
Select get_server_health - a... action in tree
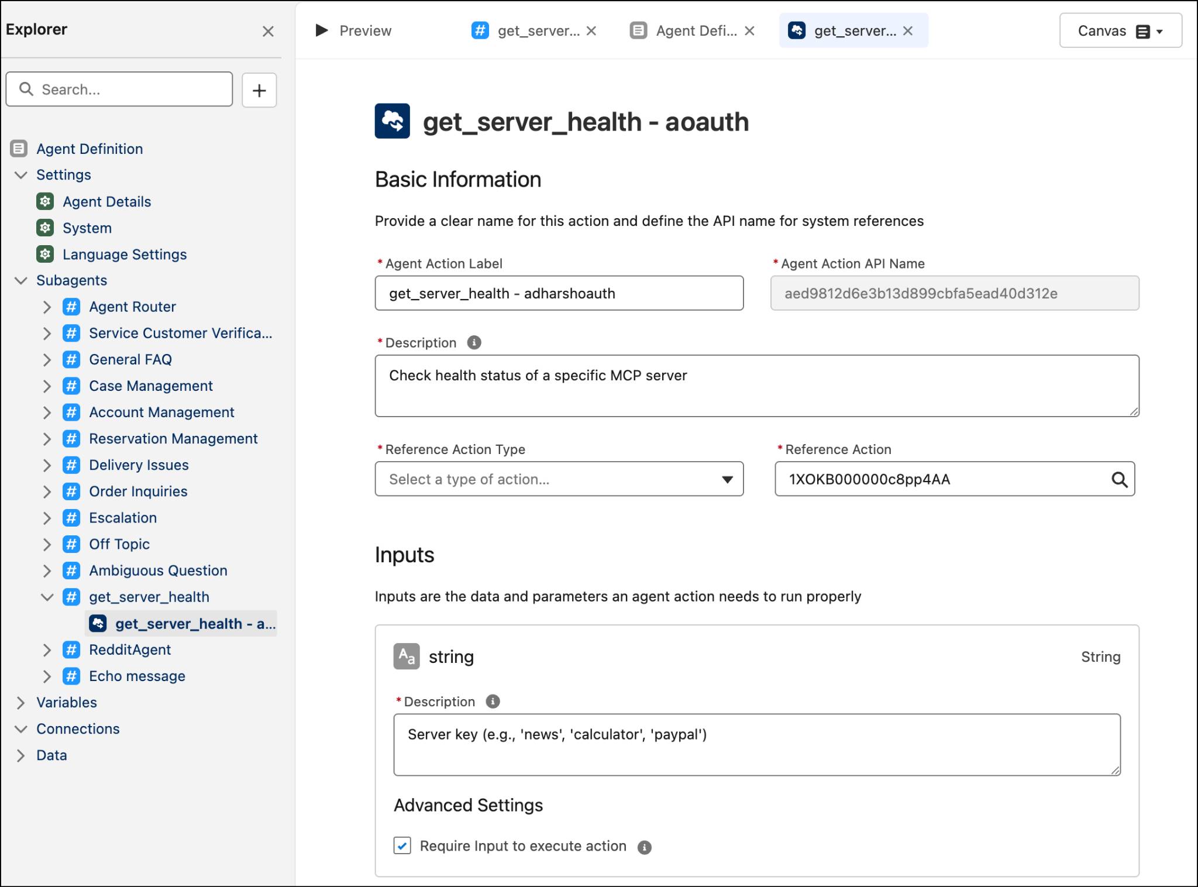pyautogui.click(x=181, y=623)
